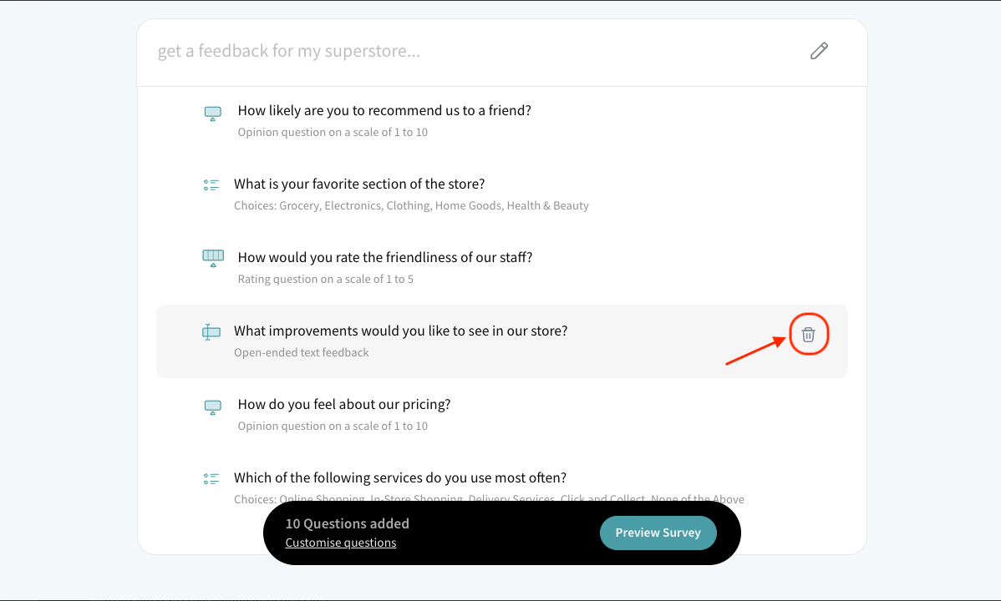Click the choice-list icon beside the services question

coord(211,479)
